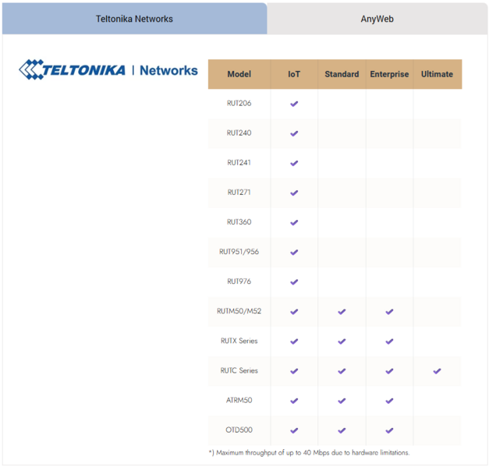Click the IoT checkmark for RUT951/956
Viewport: 489px width, 467px height.
[x=294, y=252]
